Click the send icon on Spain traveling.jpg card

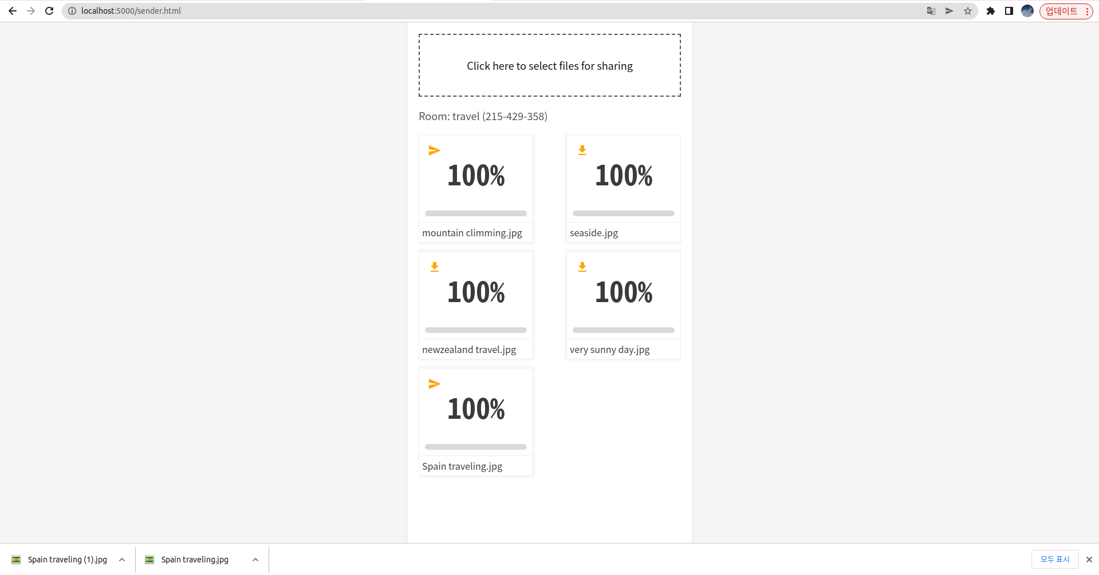(435, 384)
